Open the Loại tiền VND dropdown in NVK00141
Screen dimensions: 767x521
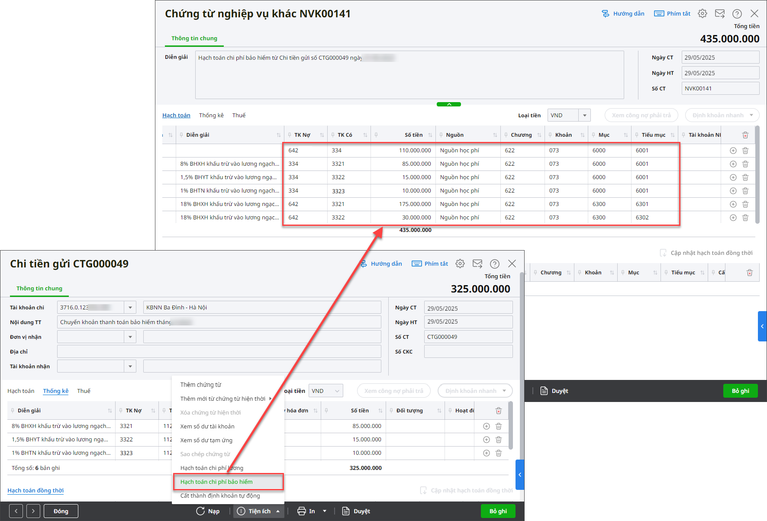(584, 116)
